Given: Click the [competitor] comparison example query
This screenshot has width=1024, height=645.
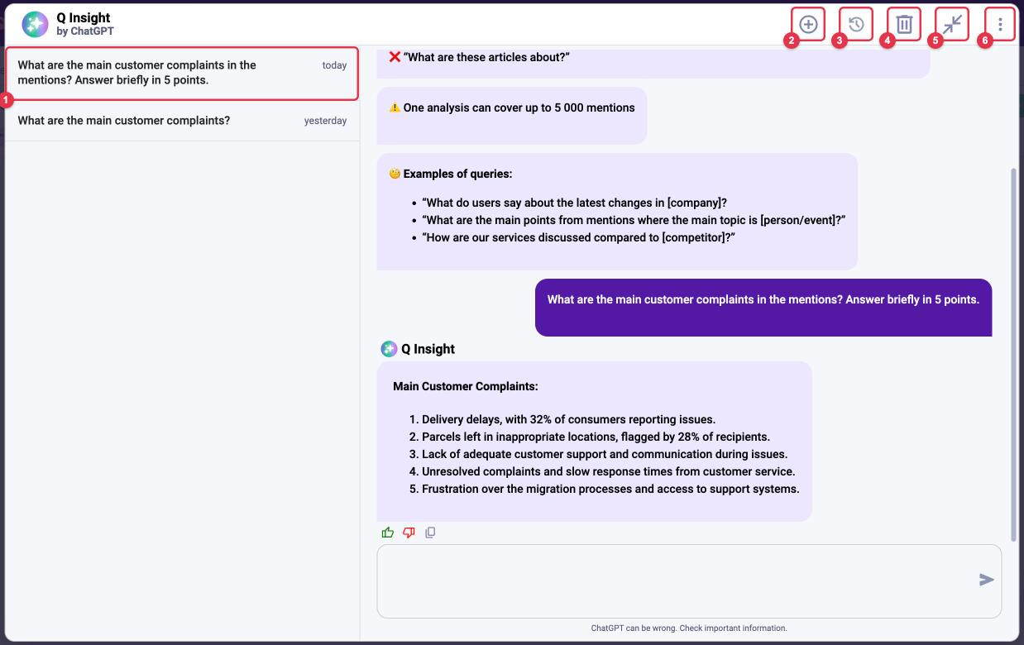Looking at the screenshot, I should [578, 237].
